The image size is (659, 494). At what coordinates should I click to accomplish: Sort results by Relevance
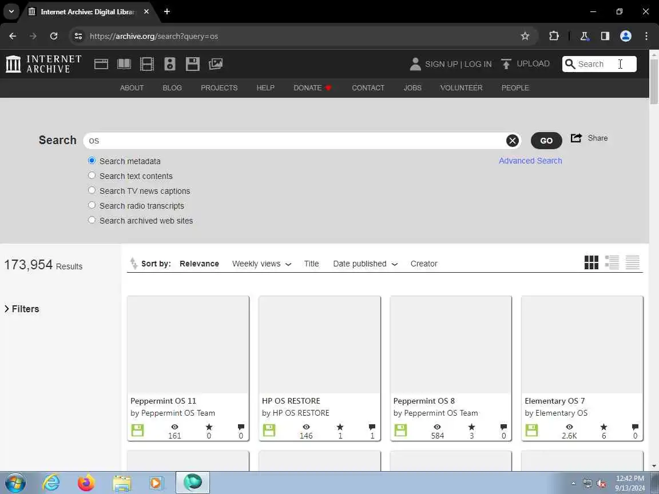[x=199, y=264]
